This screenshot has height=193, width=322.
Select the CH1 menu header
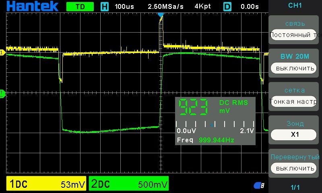(295, 6)
